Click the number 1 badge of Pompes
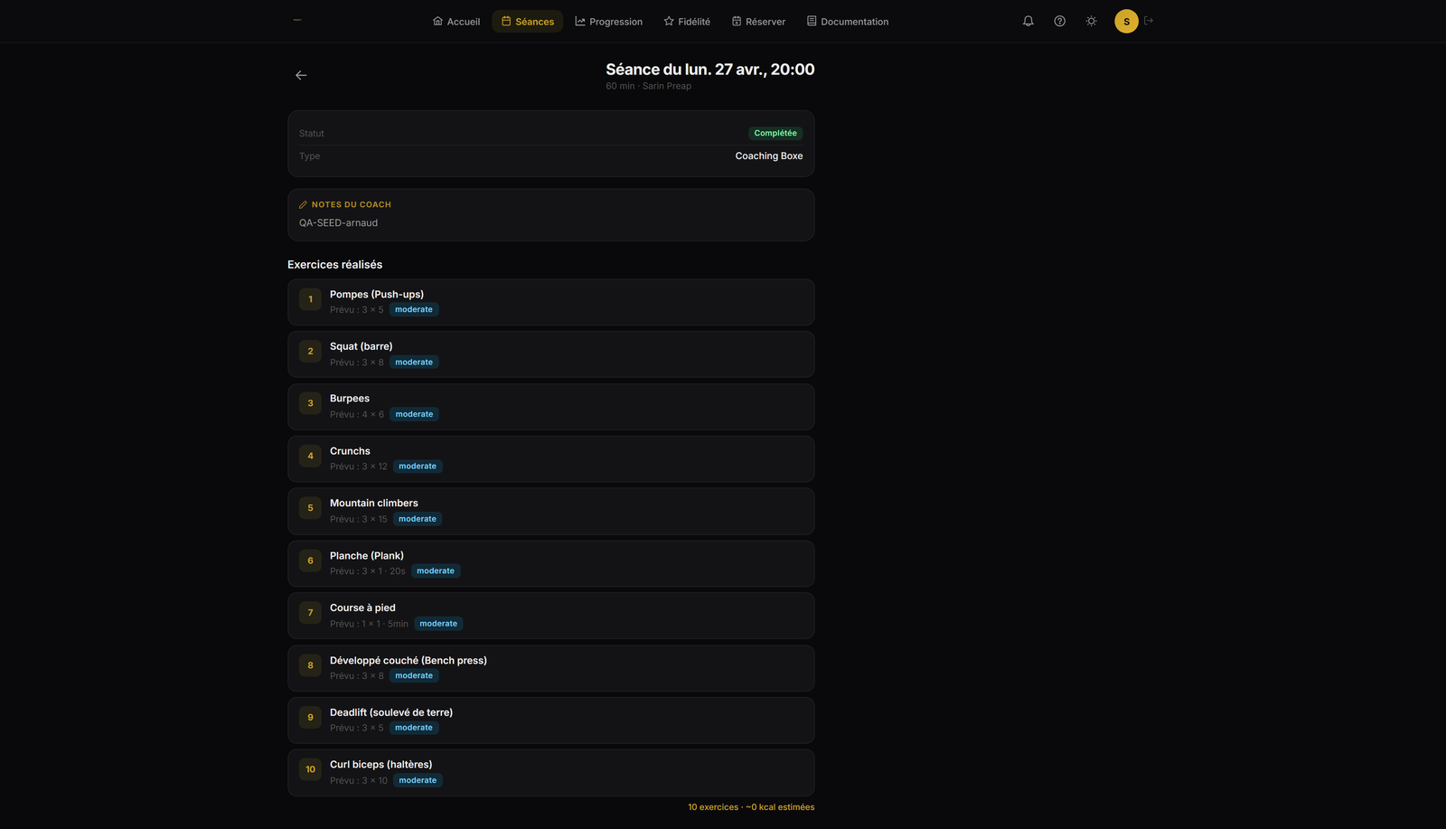1446x829 pixels. (310, 299)
